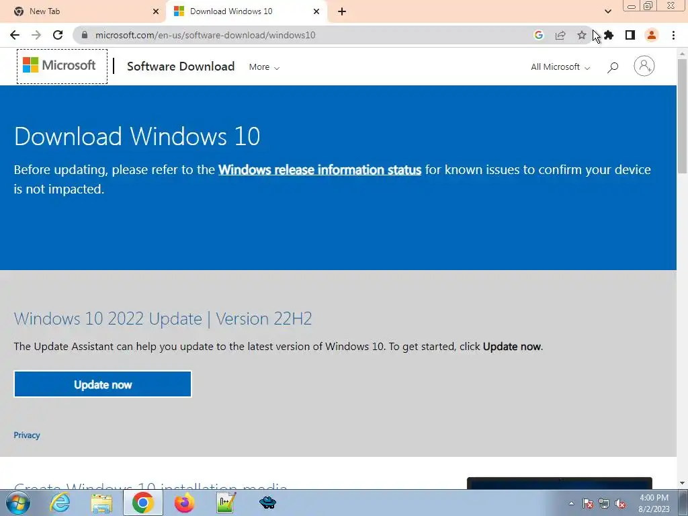688x516 pixels.
Task: Close the Download Windows 10 tab
Action: [x=316, y=11]
